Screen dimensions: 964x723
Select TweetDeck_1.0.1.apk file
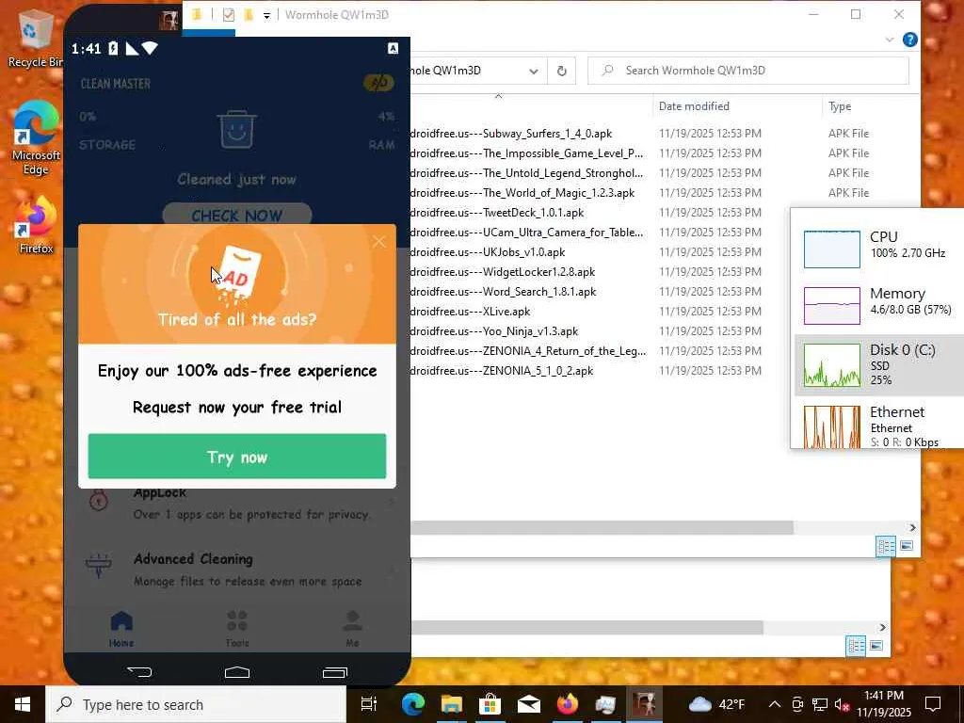pos(497,213)
